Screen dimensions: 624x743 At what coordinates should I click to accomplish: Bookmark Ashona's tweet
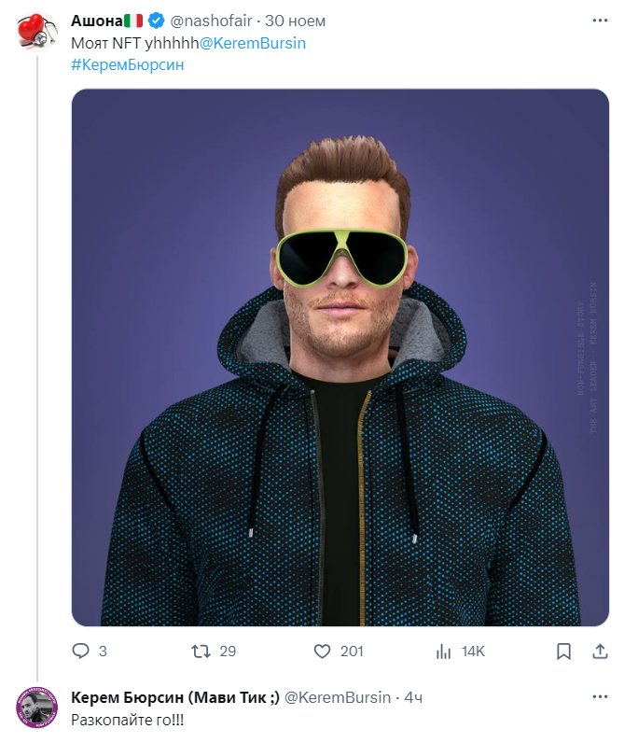(x=563, y=651)
